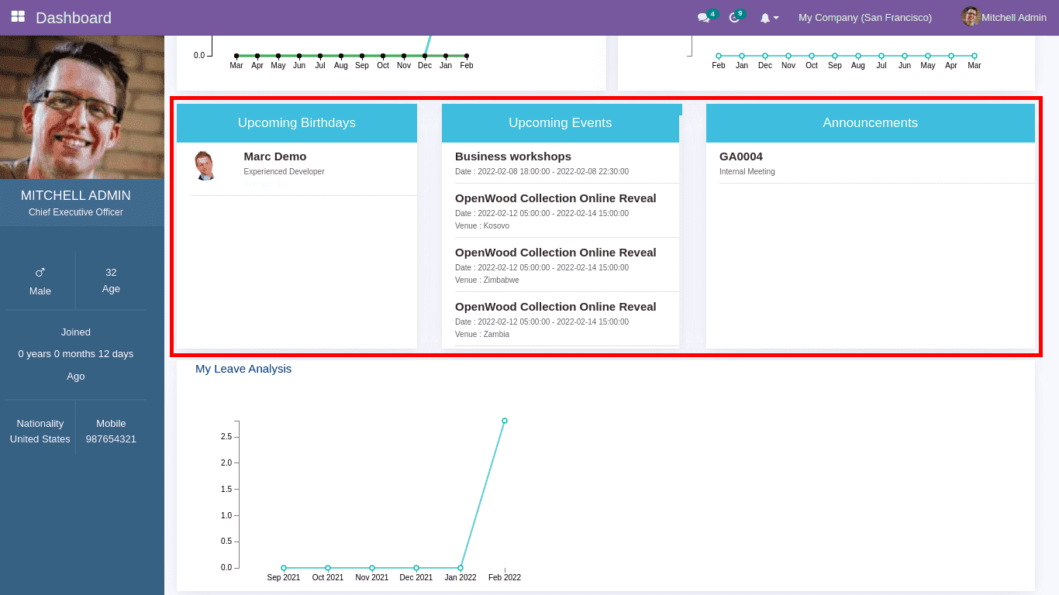This screenshot has width=1059, height=595.
Task: Expand the My Company (San Francisco) switcher
Action: tap(865, 17)
